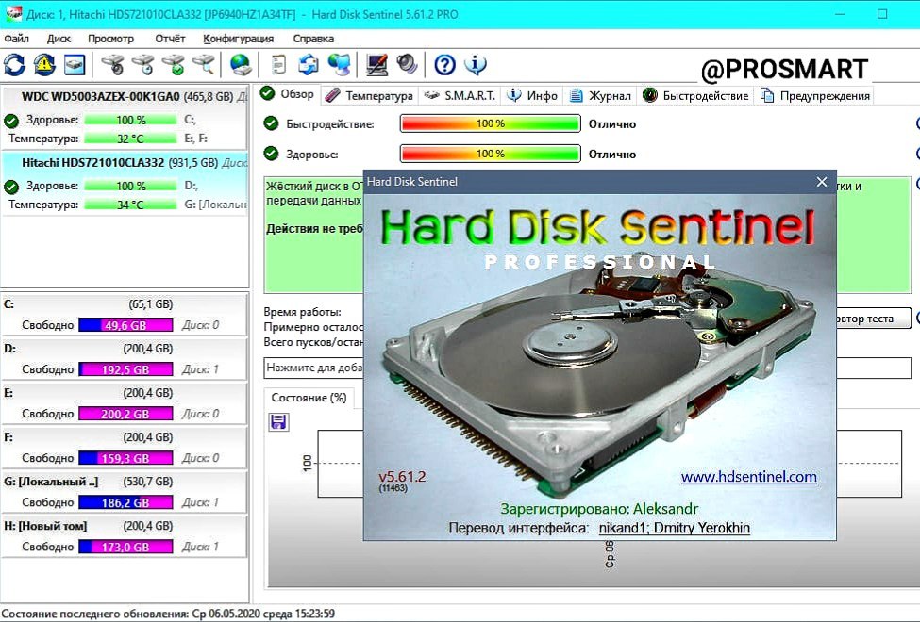Select the Состояние (%) chart tab
920x622 pixels.
[309, 398]
